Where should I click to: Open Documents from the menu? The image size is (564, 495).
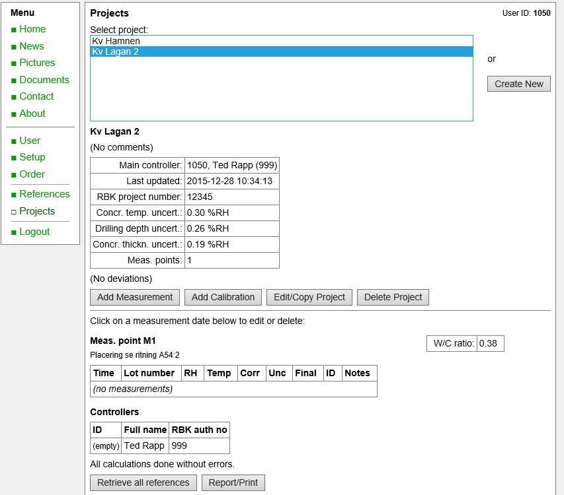[x=44, y=80]
